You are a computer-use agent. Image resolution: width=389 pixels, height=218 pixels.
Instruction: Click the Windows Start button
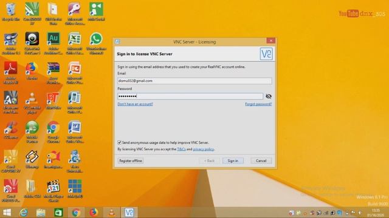tap(7, 213)
